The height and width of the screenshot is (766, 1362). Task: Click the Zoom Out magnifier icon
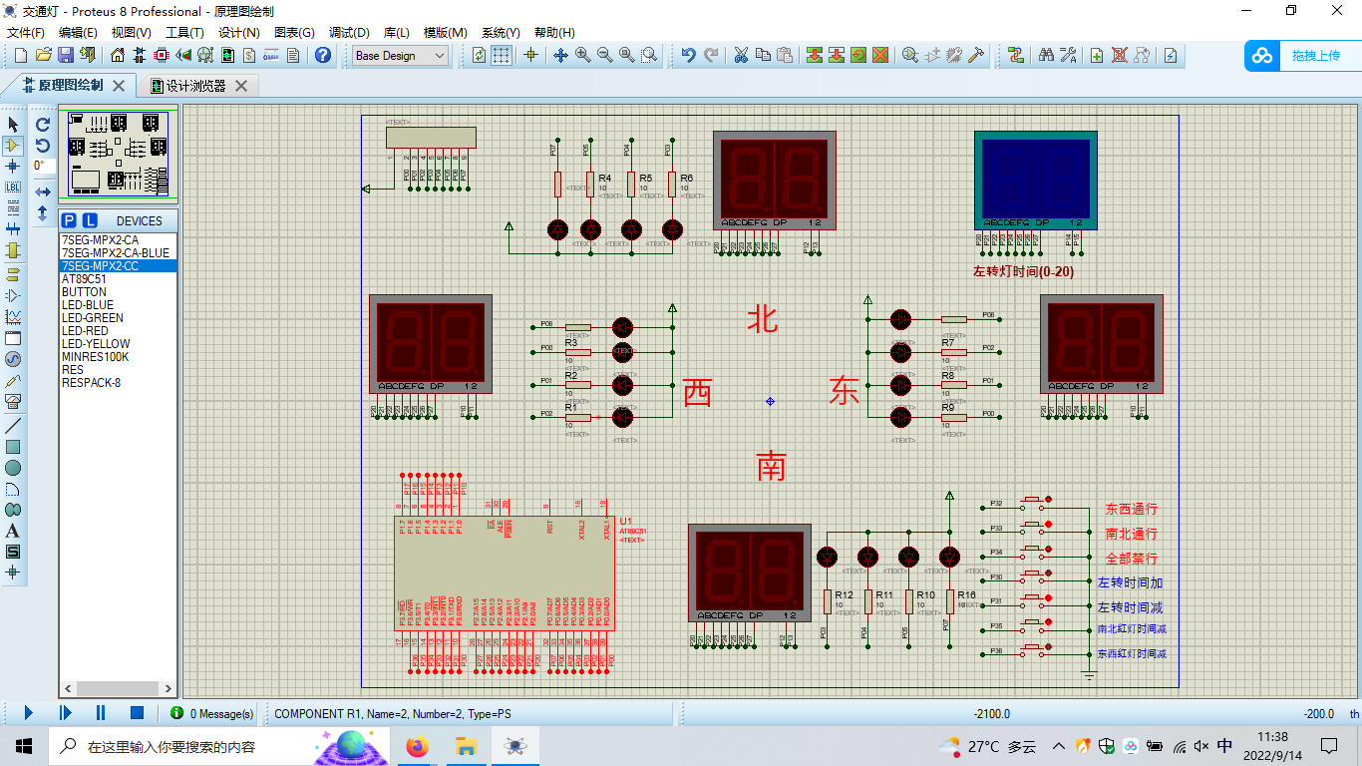(x=605, y=55)
